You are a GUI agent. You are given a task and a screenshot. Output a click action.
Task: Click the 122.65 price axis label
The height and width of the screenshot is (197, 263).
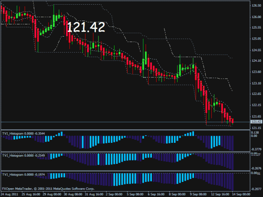tap(256, 94)
